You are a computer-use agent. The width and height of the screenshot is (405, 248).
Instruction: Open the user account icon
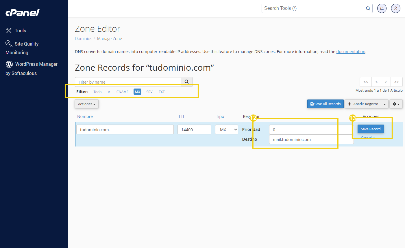[395, 8]
